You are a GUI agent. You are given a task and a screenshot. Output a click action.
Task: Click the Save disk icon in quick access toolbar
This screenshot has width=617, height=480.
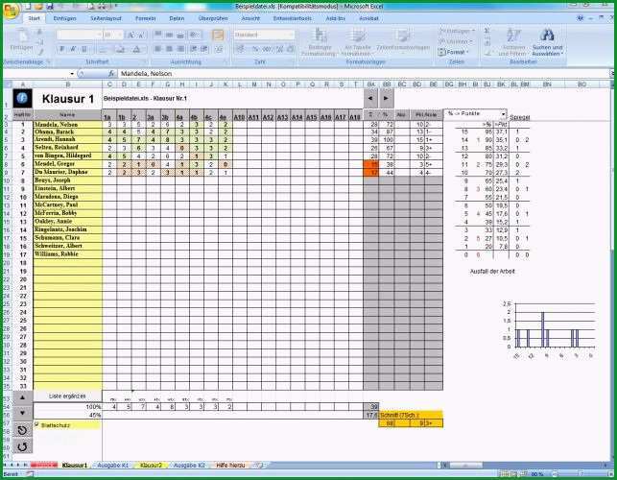[x=50, y=7]
